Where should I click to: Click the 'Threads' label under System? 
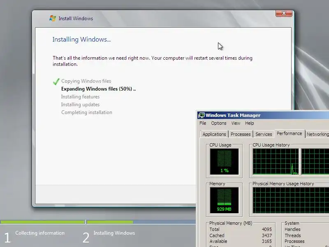point(293,235)
